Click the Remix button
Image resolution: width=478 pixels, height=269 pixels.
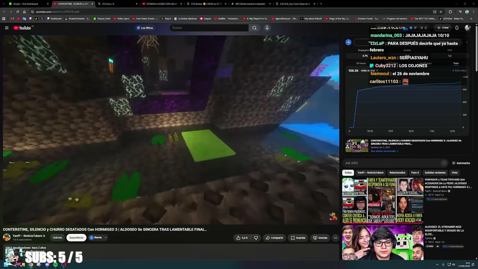(x=96, y=238)
